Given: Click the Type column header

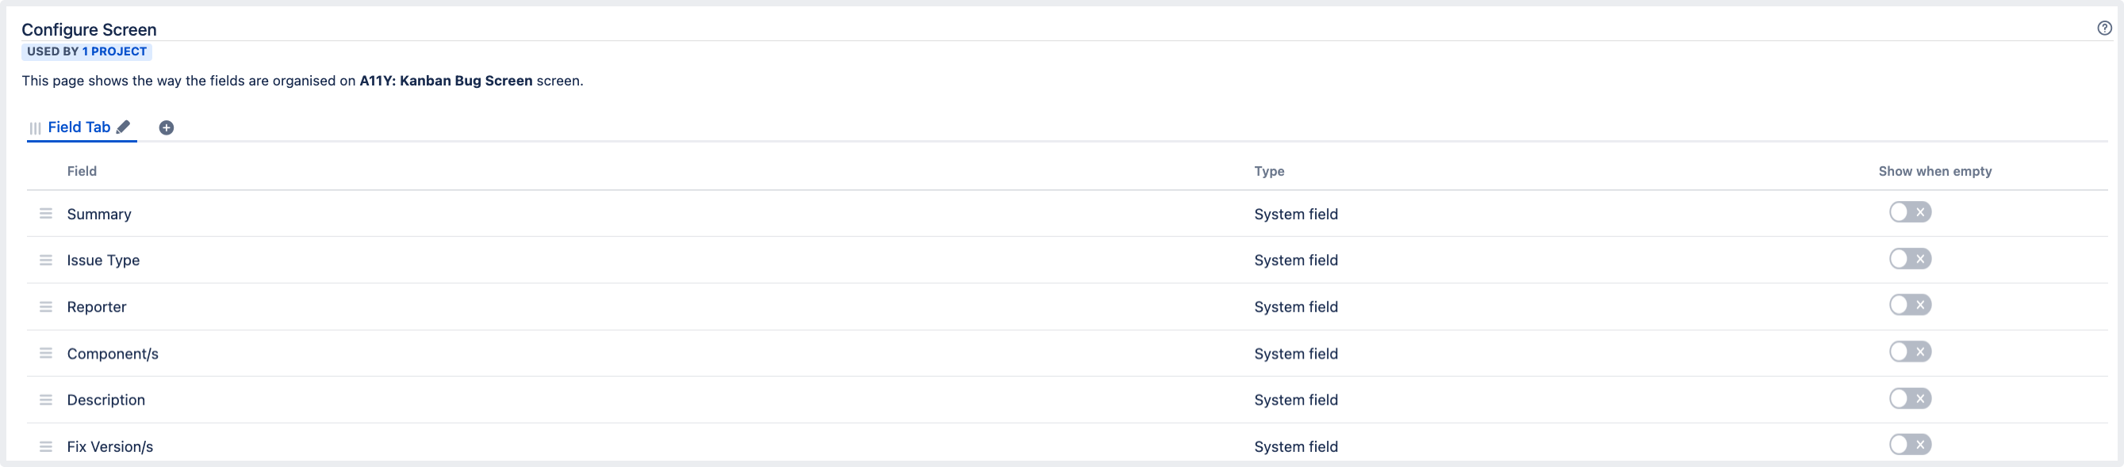Looking at the screenshot, I should [1269, 171].
